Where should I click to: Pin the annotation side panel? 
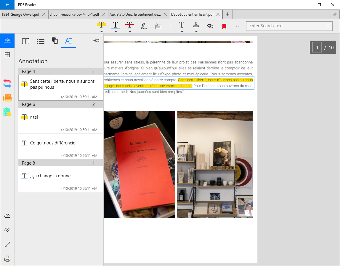96,40
